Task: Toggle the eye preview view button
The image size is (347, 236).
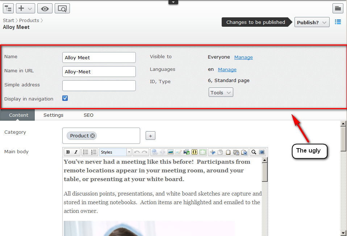Action: (45, 8)
